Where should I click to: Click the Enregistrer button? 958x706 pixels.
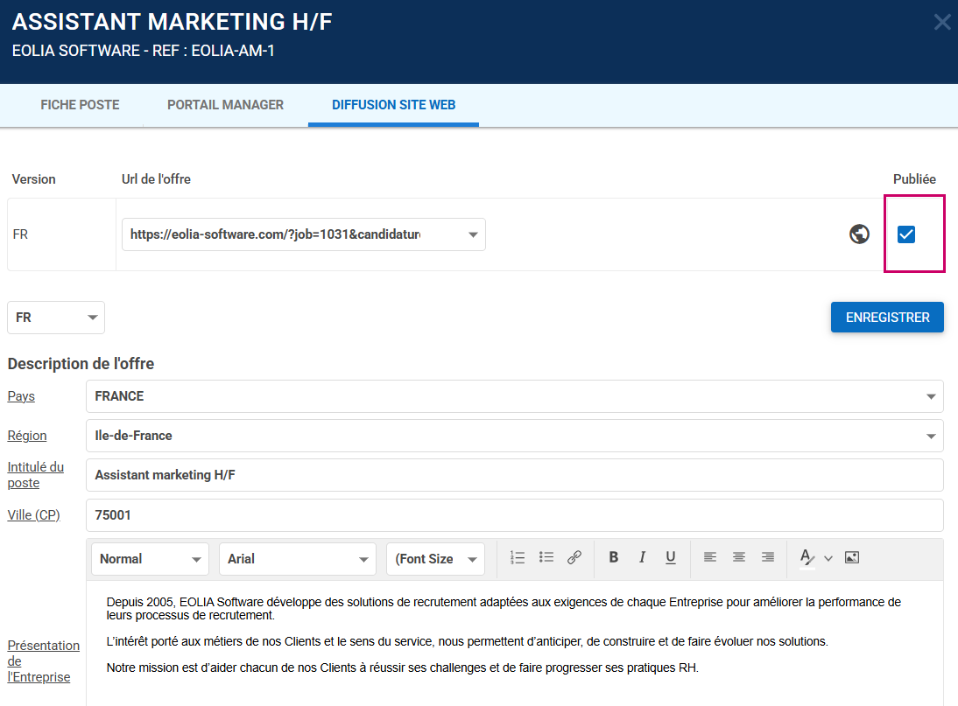(887, 318)
